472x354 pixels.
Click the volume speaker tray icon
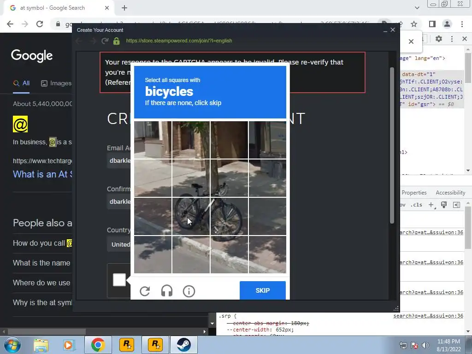[425, 345]
